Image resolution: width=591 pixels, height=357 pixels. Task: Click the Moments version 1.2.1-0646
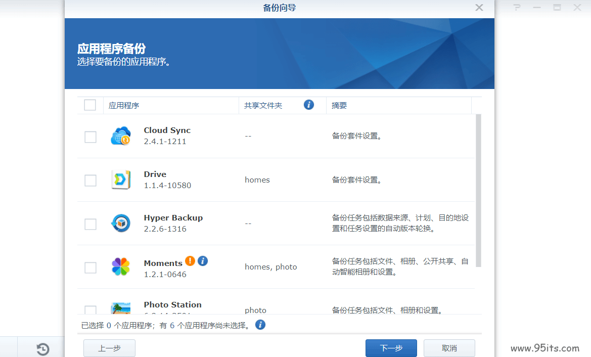165,275
